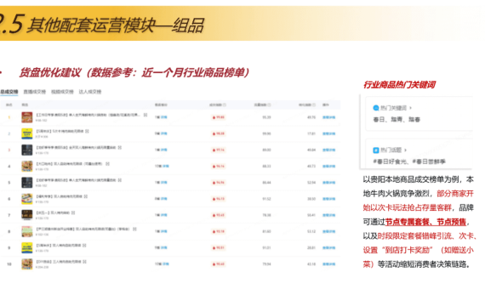Expand the 热门关键词 chevron arrow
485x306 pixels.
(411, 108)
